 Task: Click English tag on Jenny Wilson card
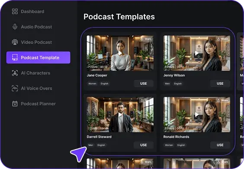point(178,84)
